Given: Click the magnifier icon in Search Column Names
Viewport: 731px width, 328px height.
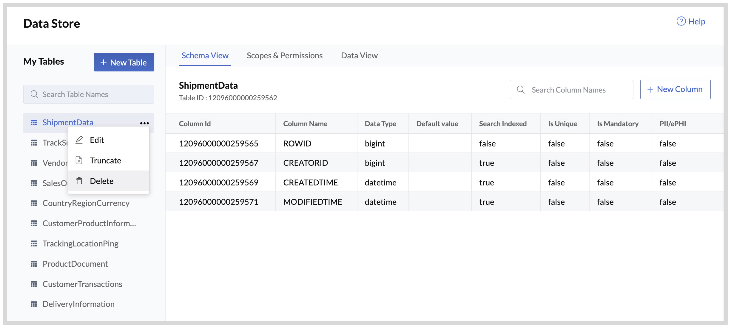Looking at the screenshot, I should click(x=521, y=90).
